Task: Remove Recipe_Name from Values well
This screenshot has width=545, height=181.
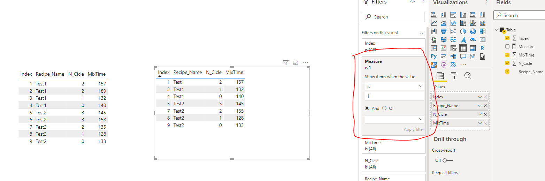Action: click(x=485, y=106)
